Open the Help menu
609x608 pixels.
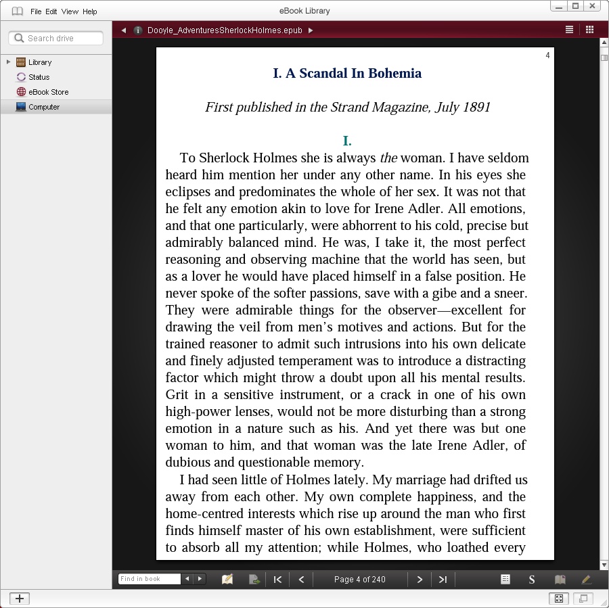pyautogui.click(x=90, y=11)
